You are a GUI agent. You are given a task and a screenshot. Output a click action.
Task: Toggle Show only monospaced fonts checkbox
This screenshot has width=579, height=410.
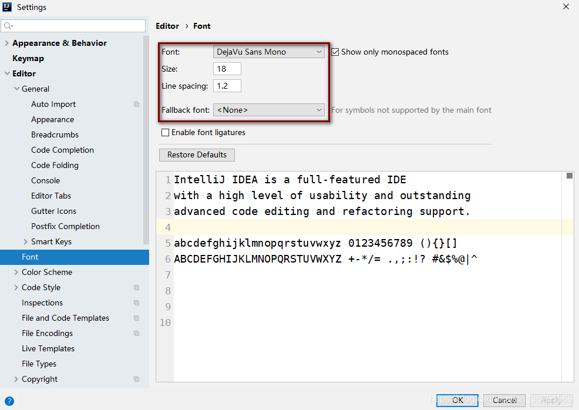[335, 52]
